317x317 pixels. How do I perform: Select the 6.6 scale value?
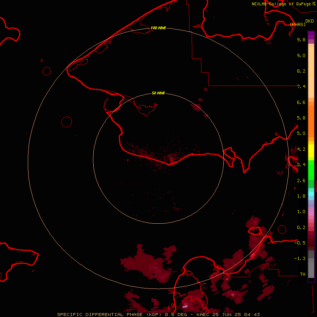[301, 102]
